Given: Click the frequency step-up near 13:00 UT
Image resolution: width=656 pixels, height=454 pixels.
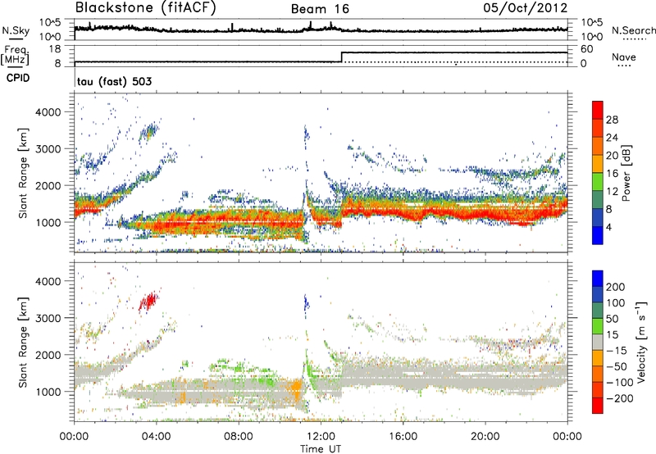Looking at the screenshot, I should tap(342, 57).
